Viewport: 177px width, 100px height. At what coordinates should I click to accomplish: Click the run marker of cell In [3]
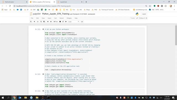coord(43,91)
